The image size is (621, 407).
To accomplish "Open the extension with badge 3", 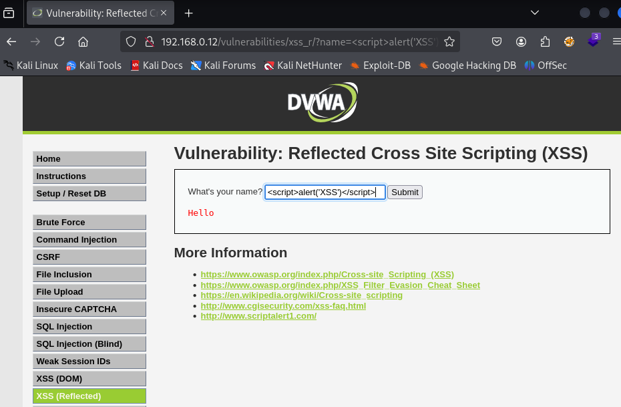I will tap(593, 40).
